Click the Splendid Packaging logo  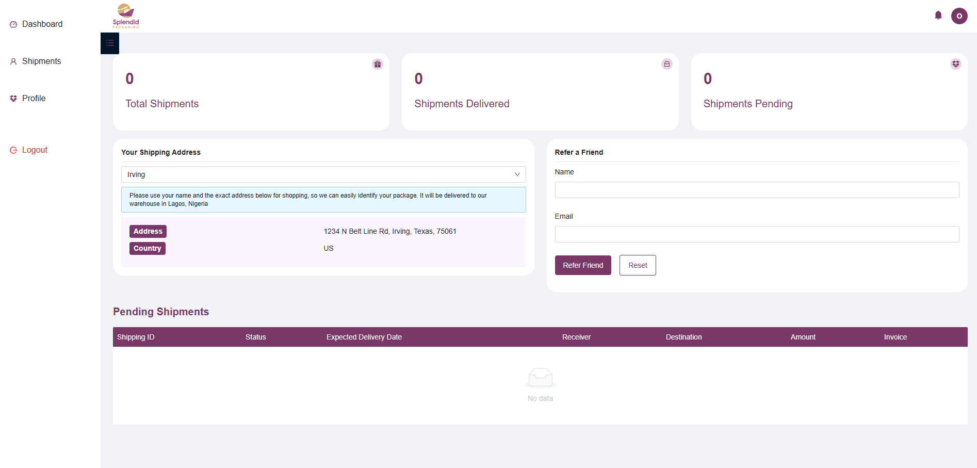pos(126,16)
